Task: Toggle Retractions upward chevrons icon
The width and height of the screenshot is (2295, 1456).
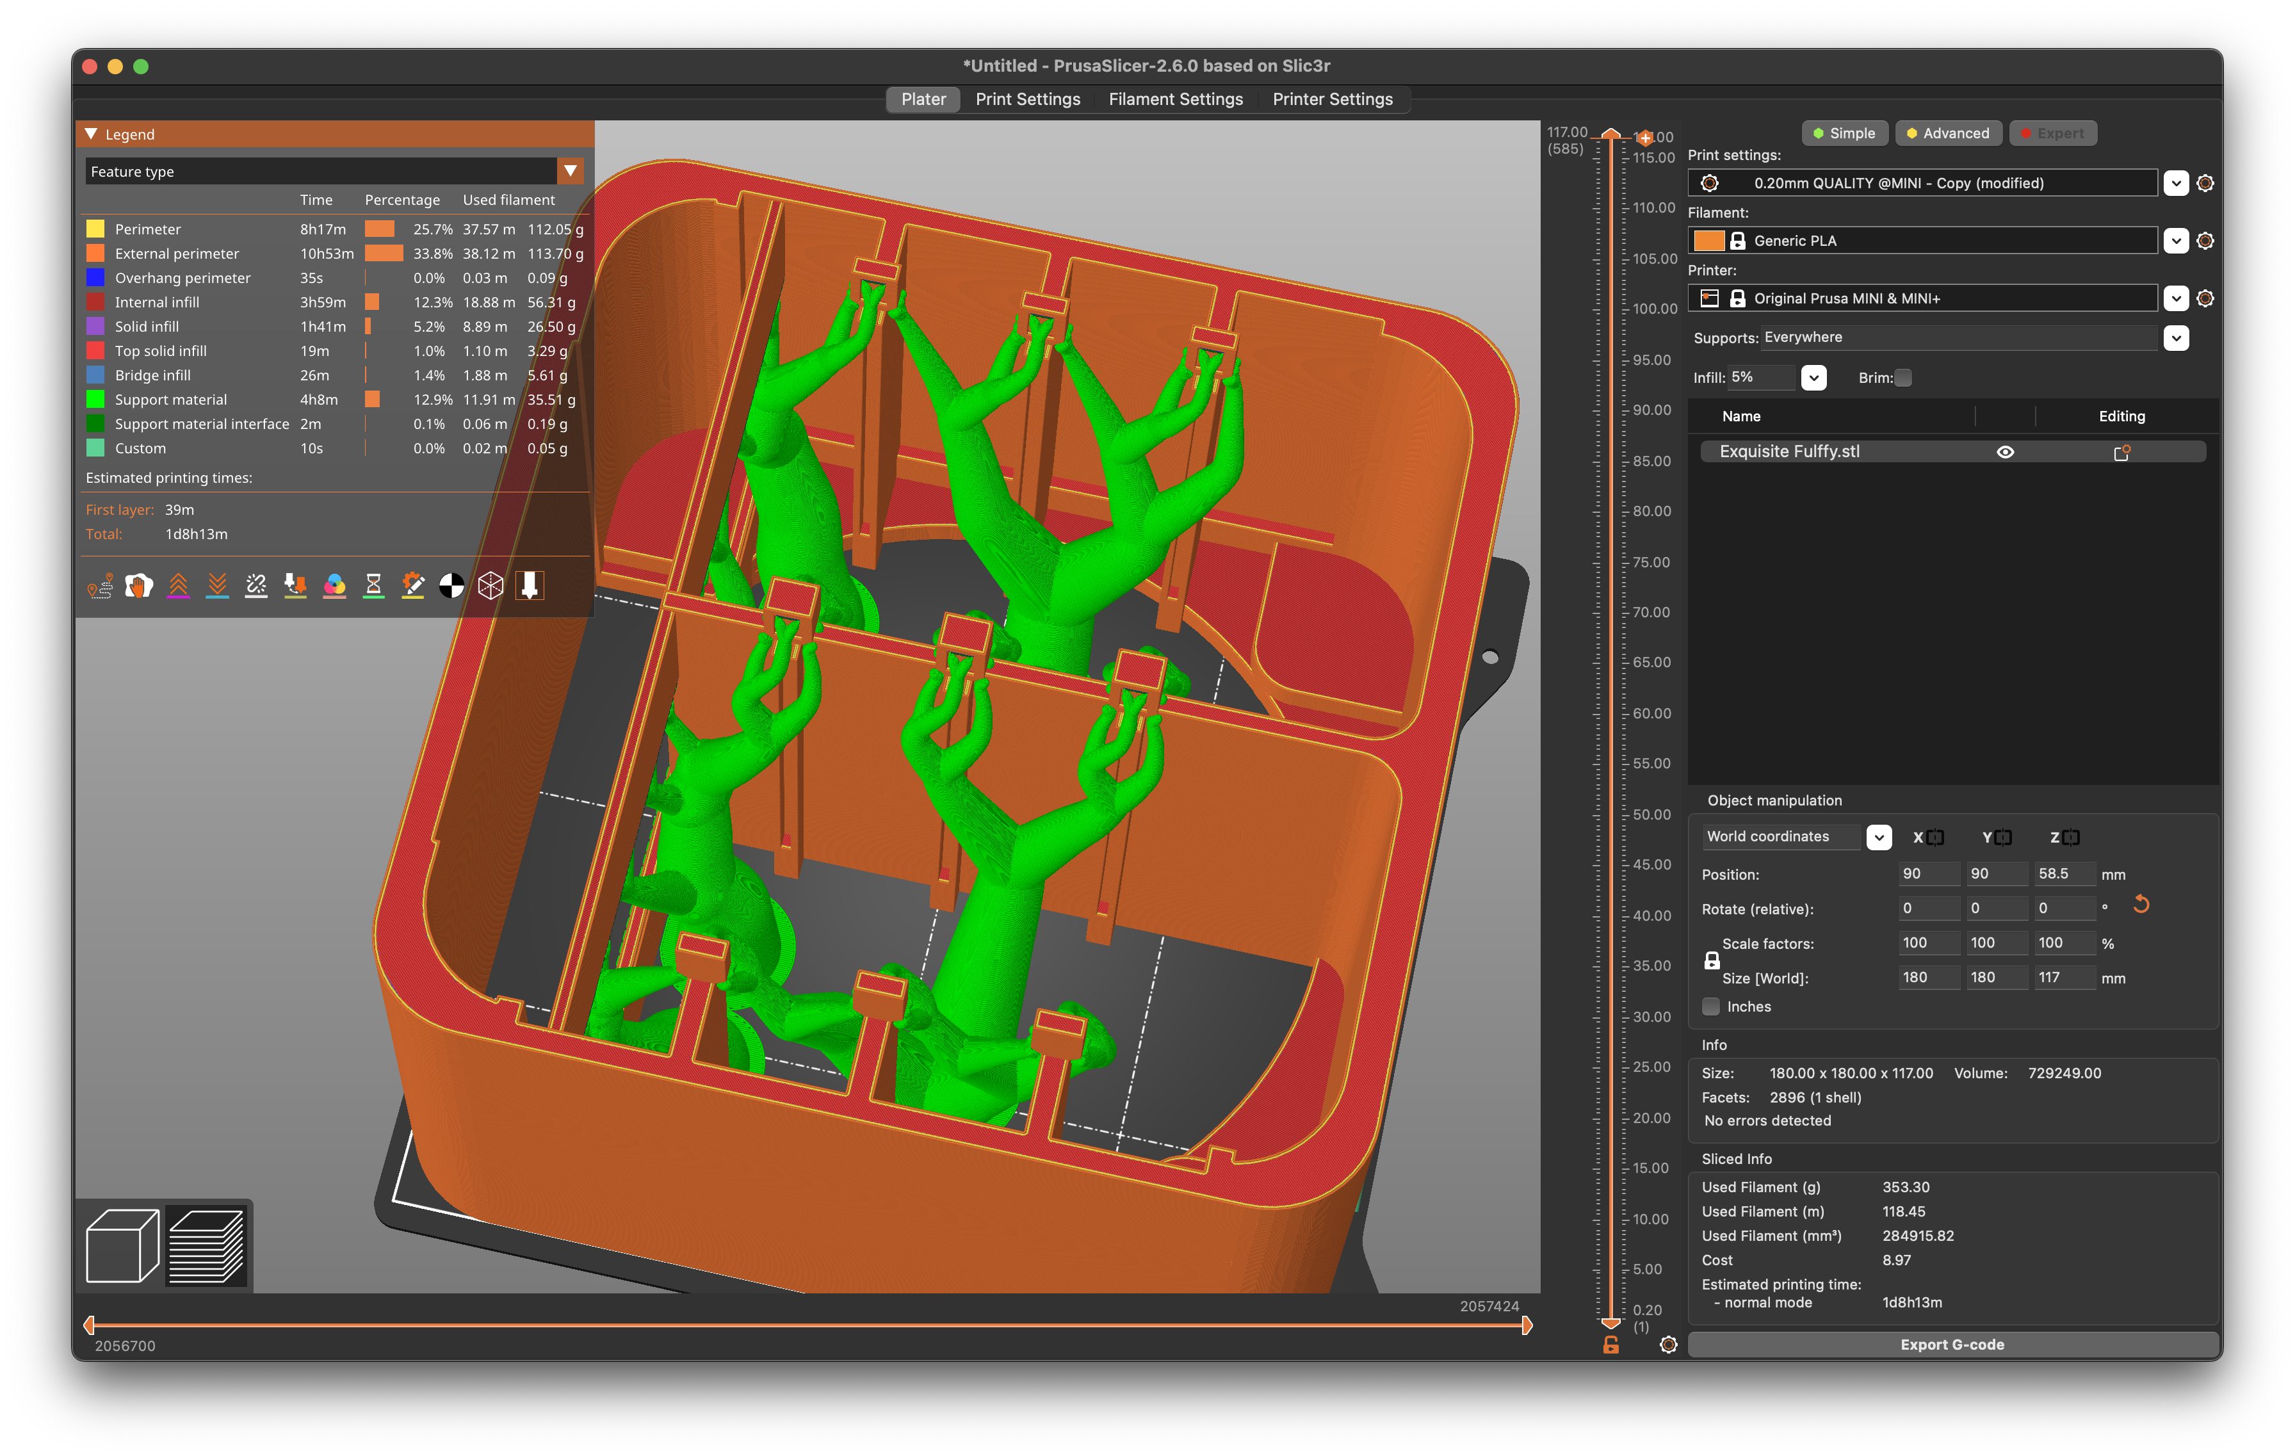Action: click(x=178, y=586)
